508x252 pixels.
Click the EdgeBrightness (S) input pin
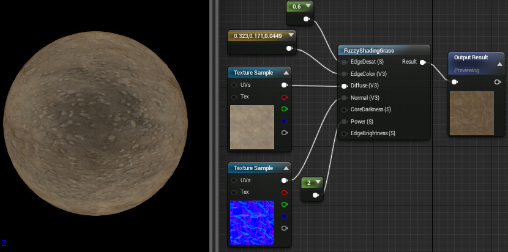tap(345, 133)
